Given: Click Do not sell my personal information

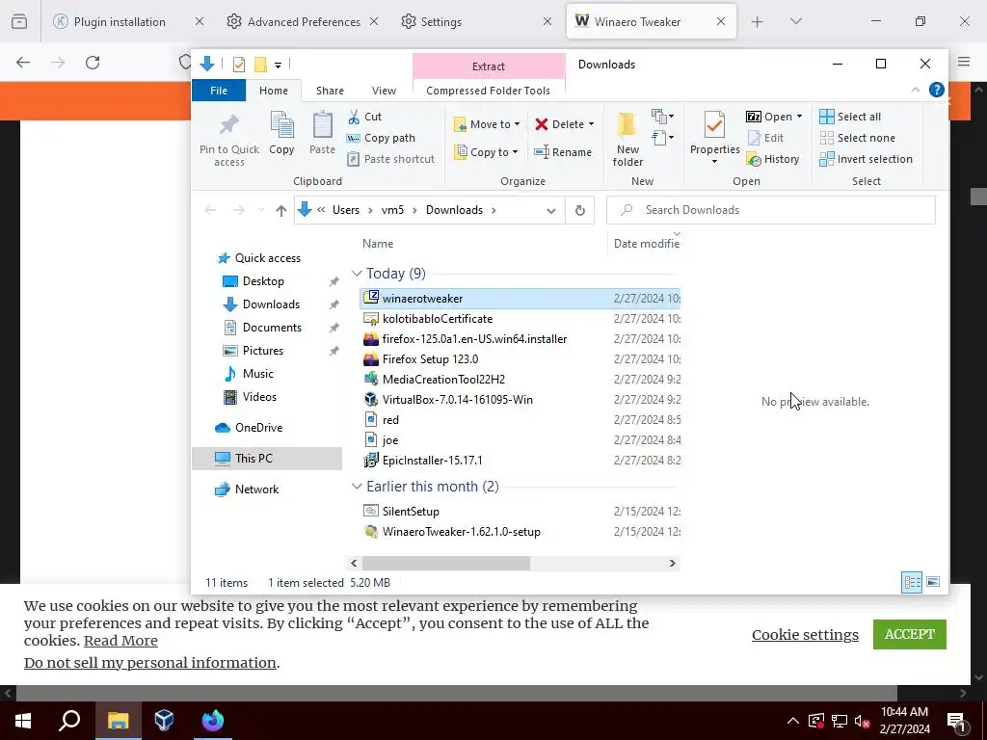Looking at the screenshot, I should pos(149,663).
